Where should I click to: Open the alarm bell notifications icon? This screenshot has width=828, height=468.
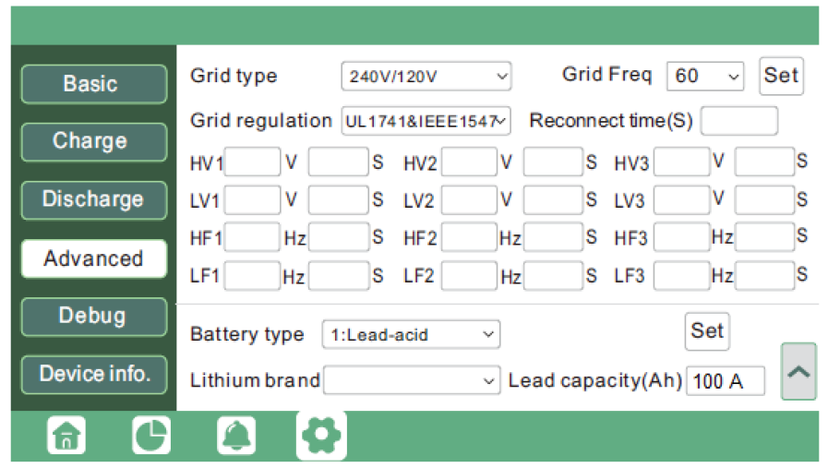tap(236, 436)
